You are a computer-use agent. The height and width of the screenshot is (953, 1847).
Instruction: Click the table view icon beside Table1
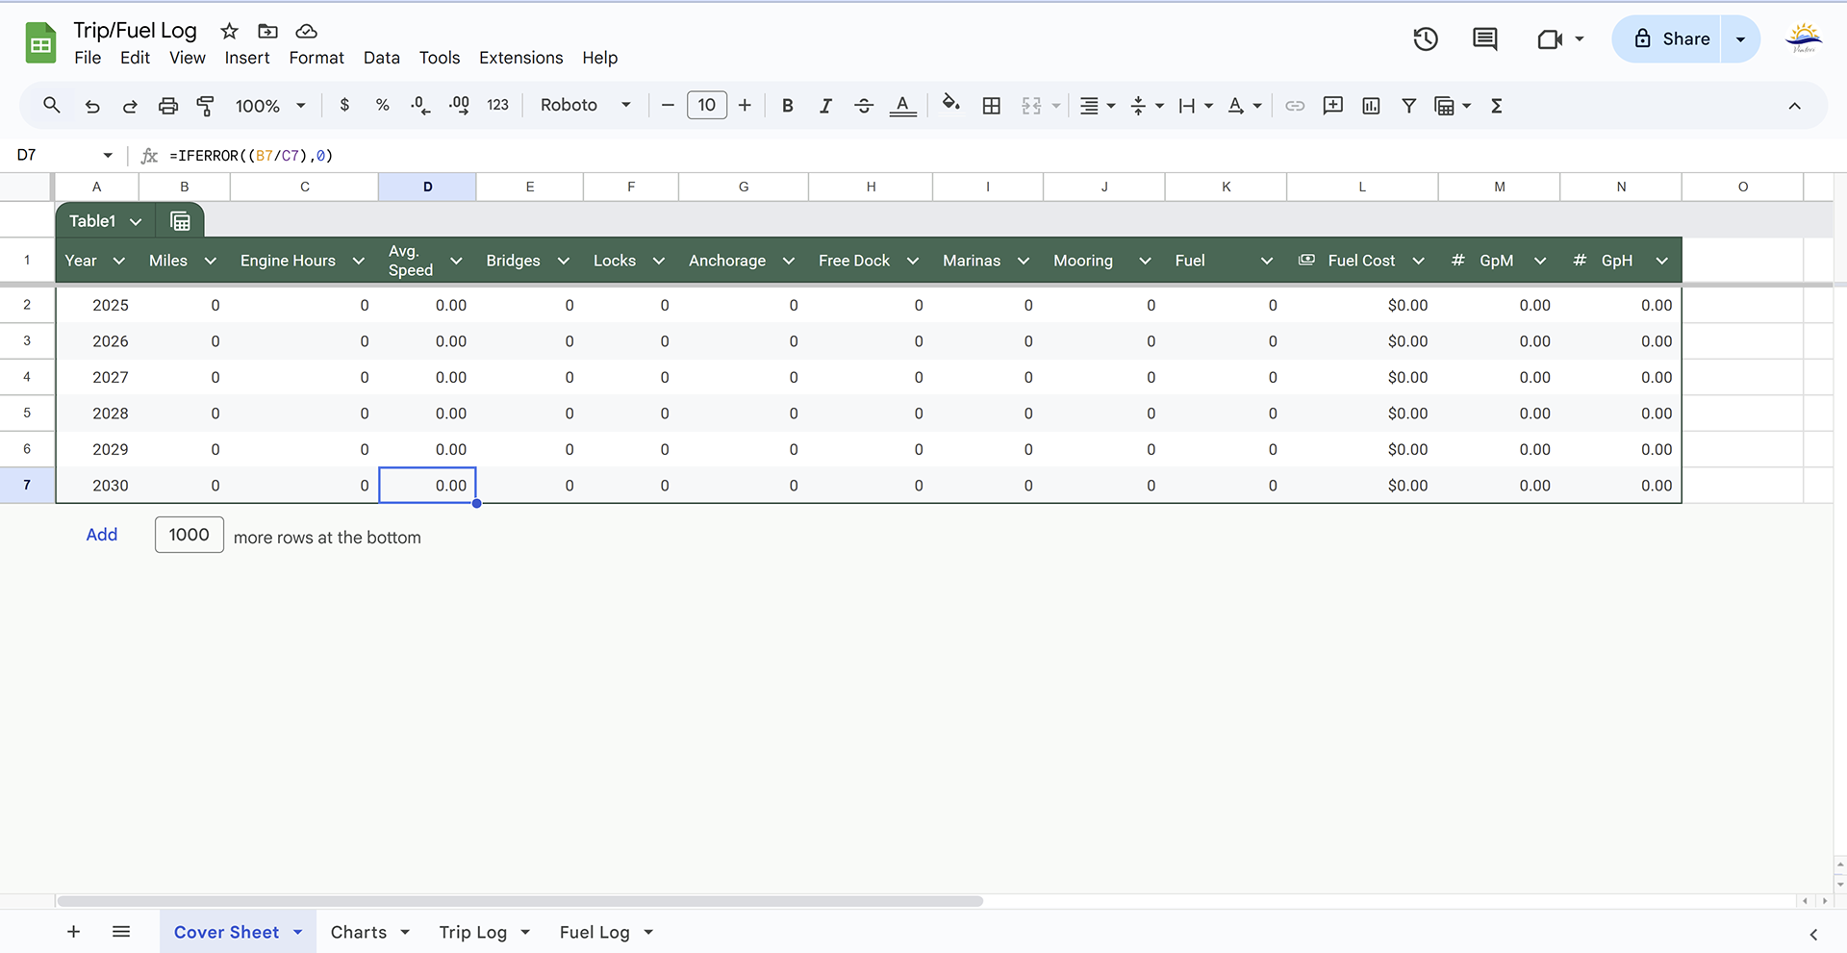(180, 221)
